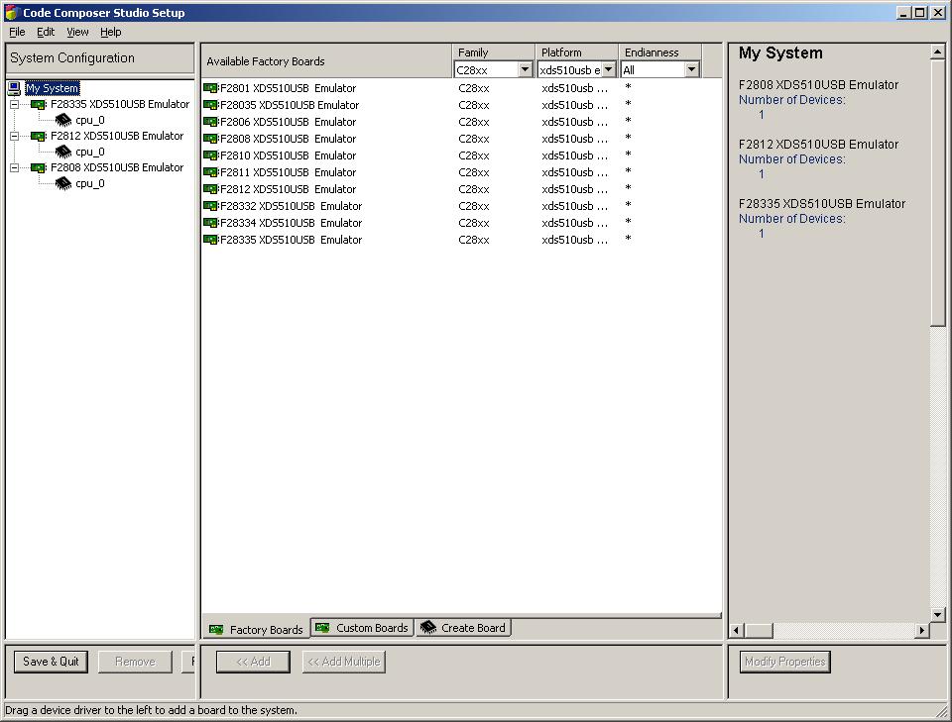Select F2801 XDS510USB Emulator row text
This screenshot has width=952, height=722.
(x=288, y=88)
